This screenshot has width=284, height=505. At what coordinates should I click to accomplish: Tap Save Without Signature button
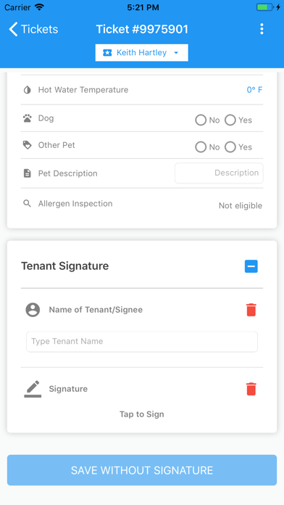[x=142, y=470]
